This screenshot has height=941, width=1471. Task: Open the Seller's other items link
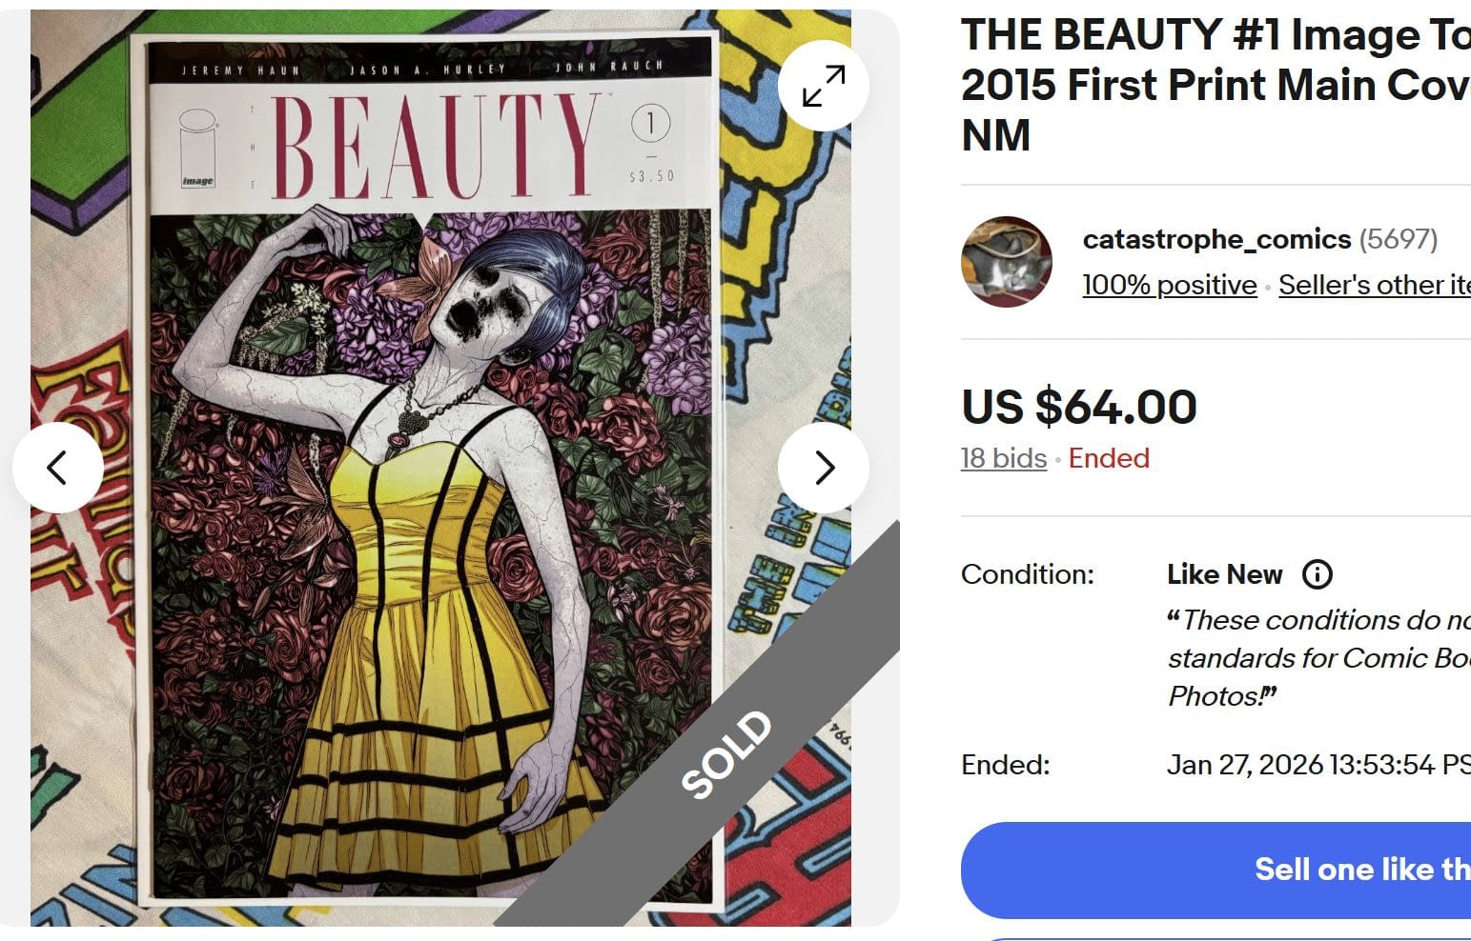[1374, 285]
